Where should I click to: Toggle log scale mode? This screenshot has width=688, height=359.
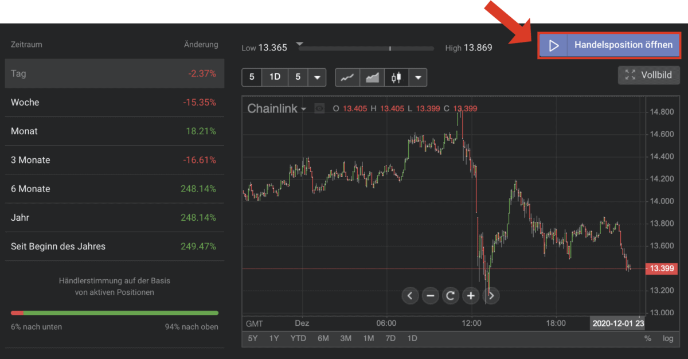[668, 338]
